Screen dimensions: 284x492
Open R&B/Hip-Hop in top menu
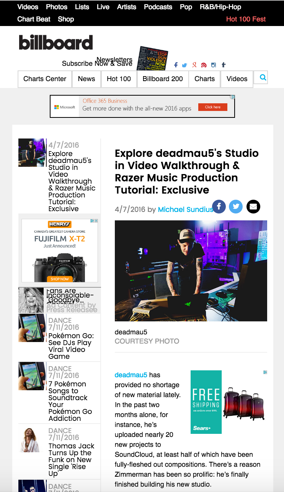coord(220,7)
